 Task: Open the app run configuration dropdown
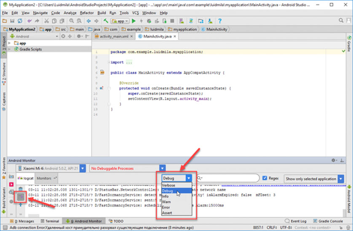(x=120, y=21)
